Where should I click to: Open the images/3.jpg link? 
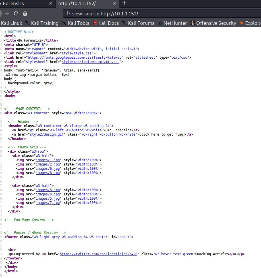click(x=48, y=190)
